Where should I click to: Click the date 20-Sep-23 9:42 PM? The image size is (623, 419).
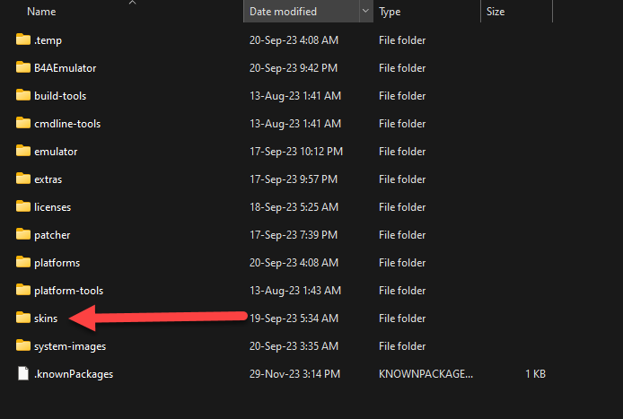coord(294,68)
